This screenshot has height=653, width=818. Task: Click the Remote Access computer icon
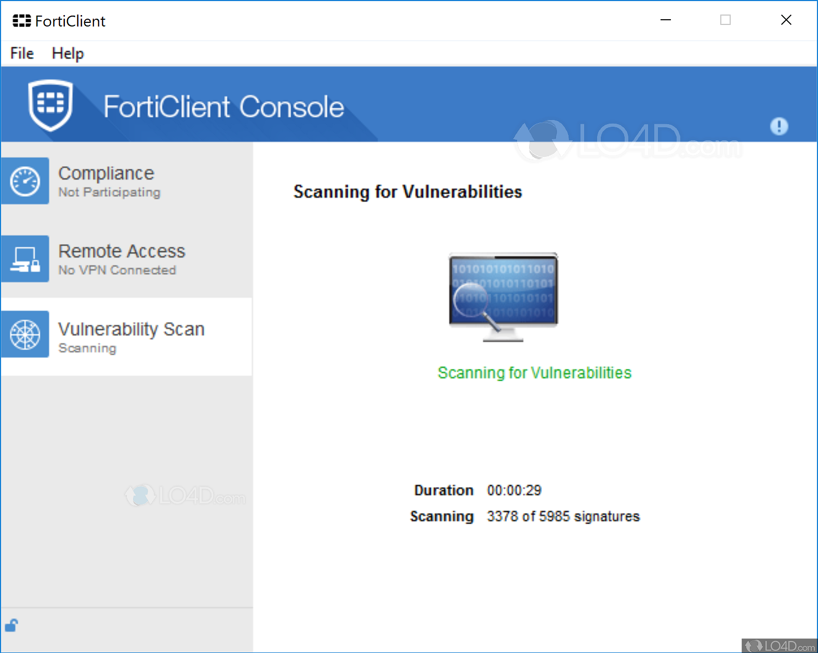tap(25, 259)
